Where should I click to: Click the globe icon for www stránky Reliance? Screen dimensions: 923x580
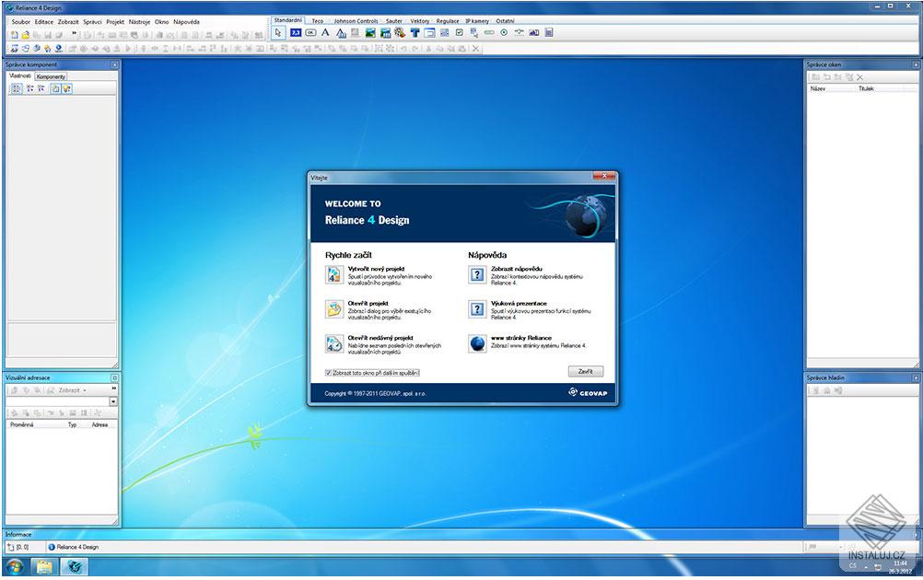pyautogui.click(x=477, y=343)
